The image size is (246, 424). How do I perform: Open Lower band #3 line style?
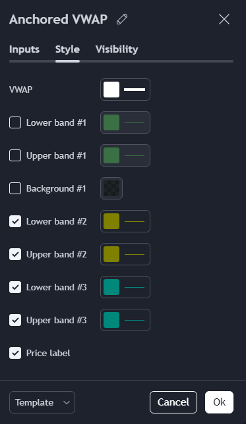(135, 287)
